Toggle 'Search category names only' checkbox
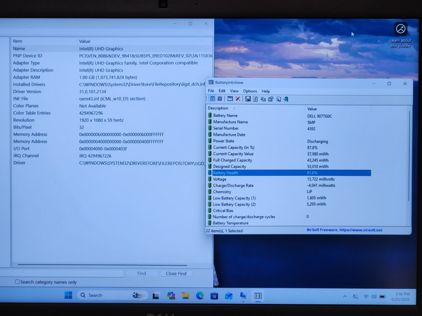The image size is (422, 316). [17, 282]
